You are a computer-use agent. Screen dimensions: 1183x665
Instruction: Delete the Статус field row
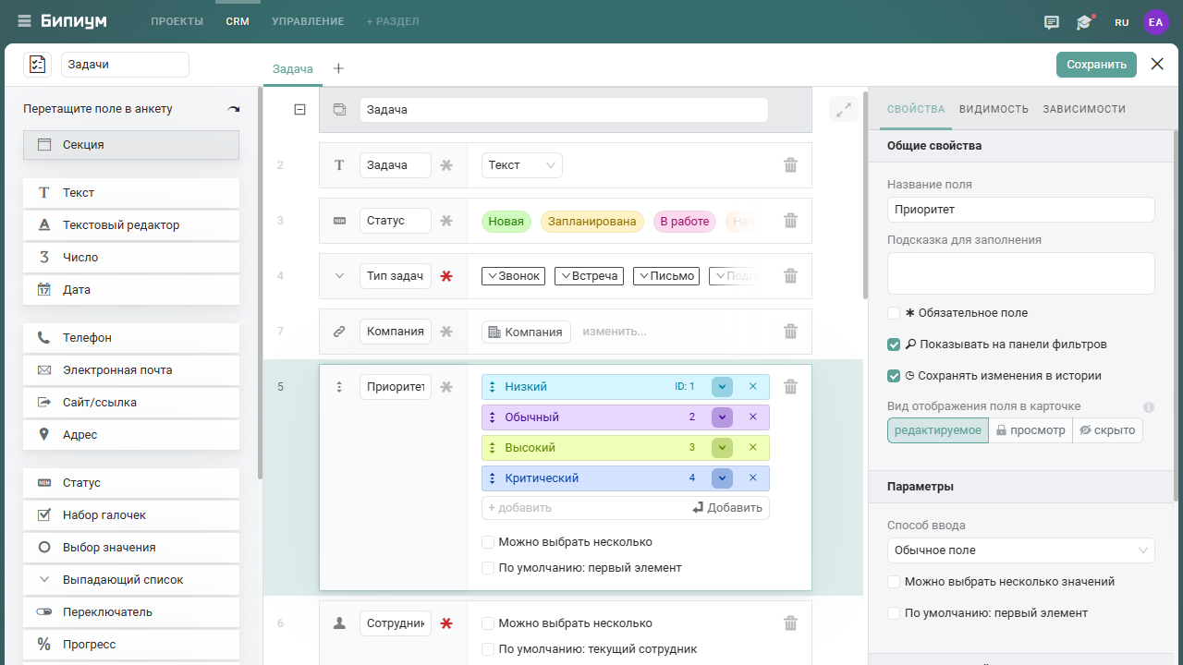[791, 221]
